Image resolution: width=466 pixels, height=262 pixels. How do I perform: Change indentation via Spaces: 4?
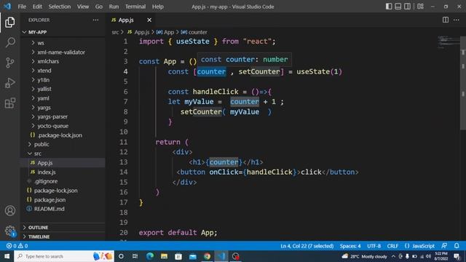[x=350, y=246]
